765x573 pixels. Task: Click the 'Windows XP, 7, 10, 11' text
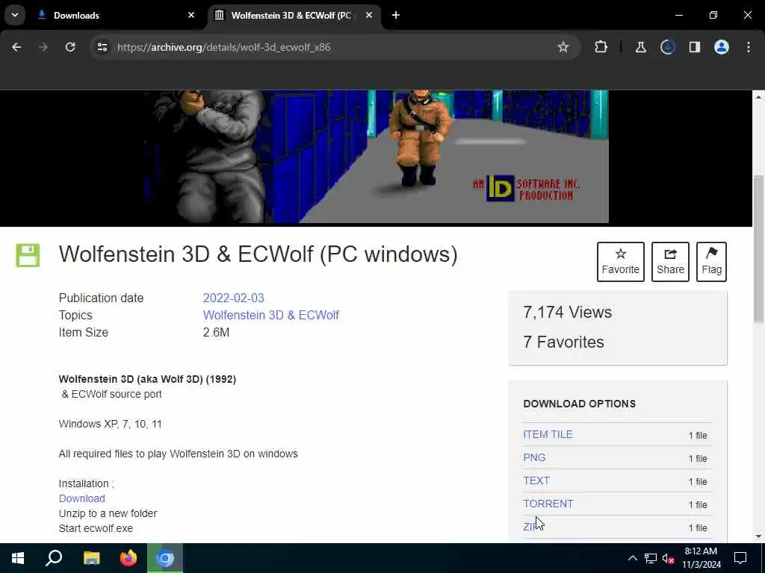[111, 424]
